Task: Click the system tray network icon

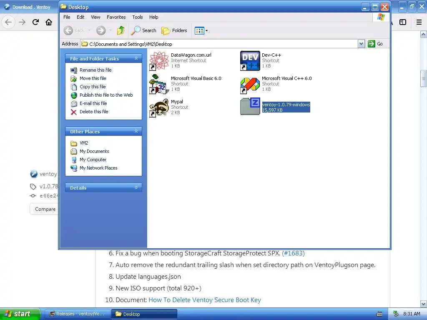Action: (396, 314)
